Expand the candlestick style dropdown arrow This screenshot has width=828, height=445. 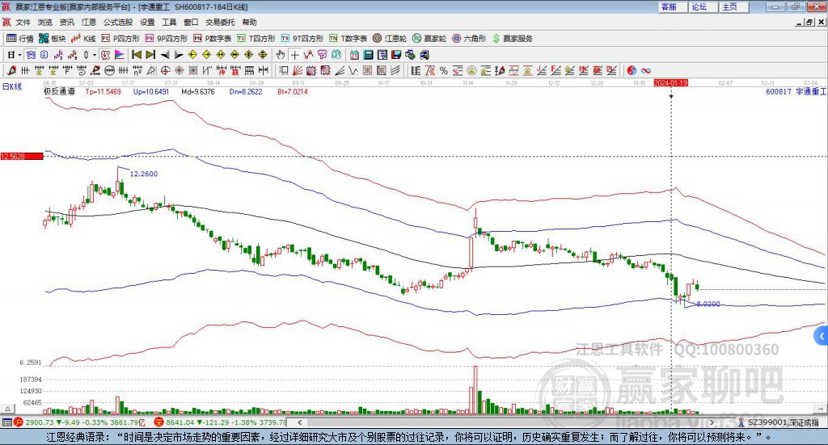click(x=95, y=55)
